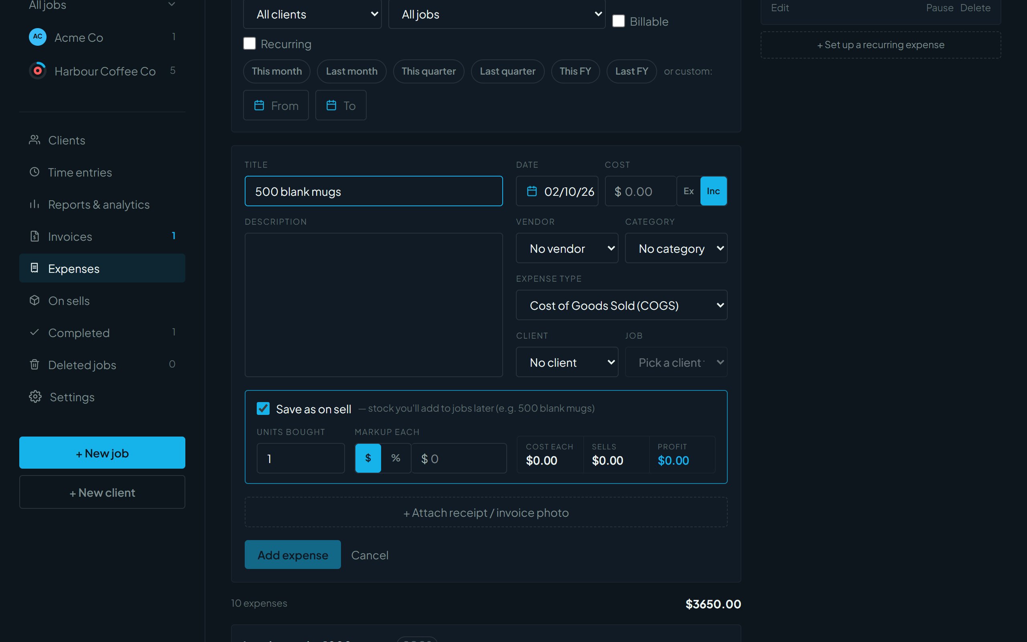Open Reports & analytics

(x=102, y=204)
